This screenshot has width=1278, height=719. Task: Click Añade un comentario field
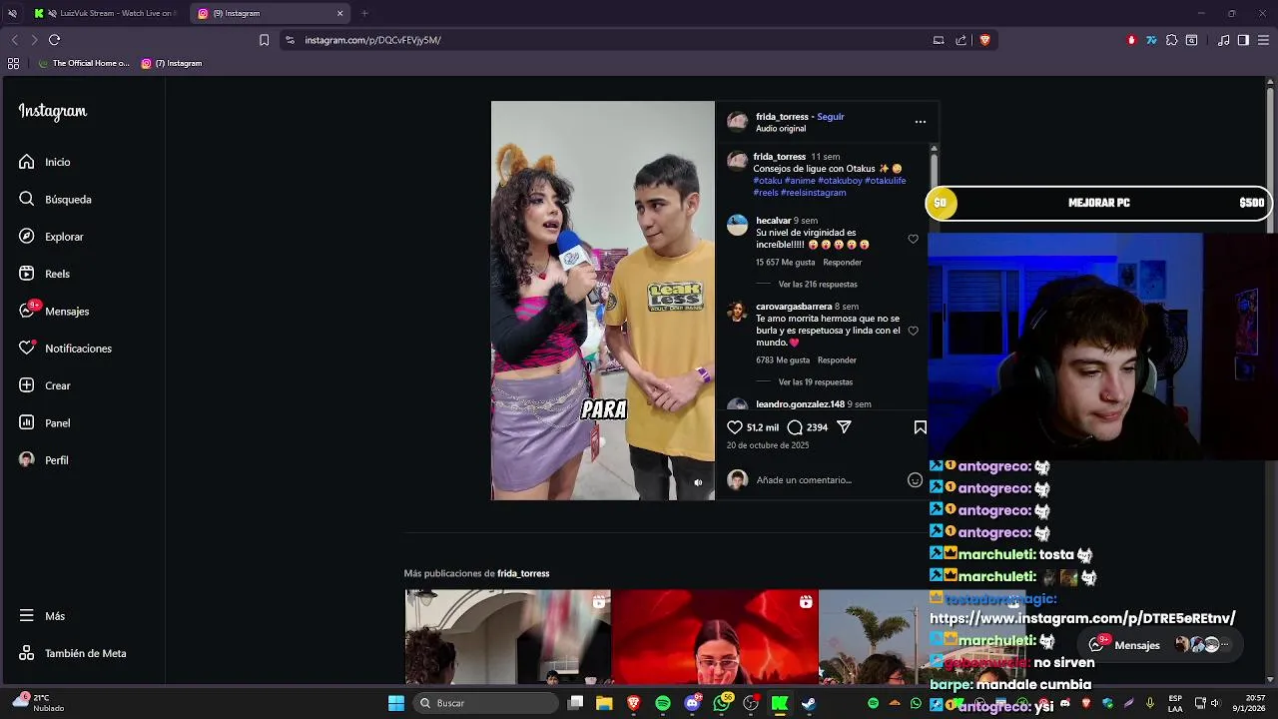(829, 480)
